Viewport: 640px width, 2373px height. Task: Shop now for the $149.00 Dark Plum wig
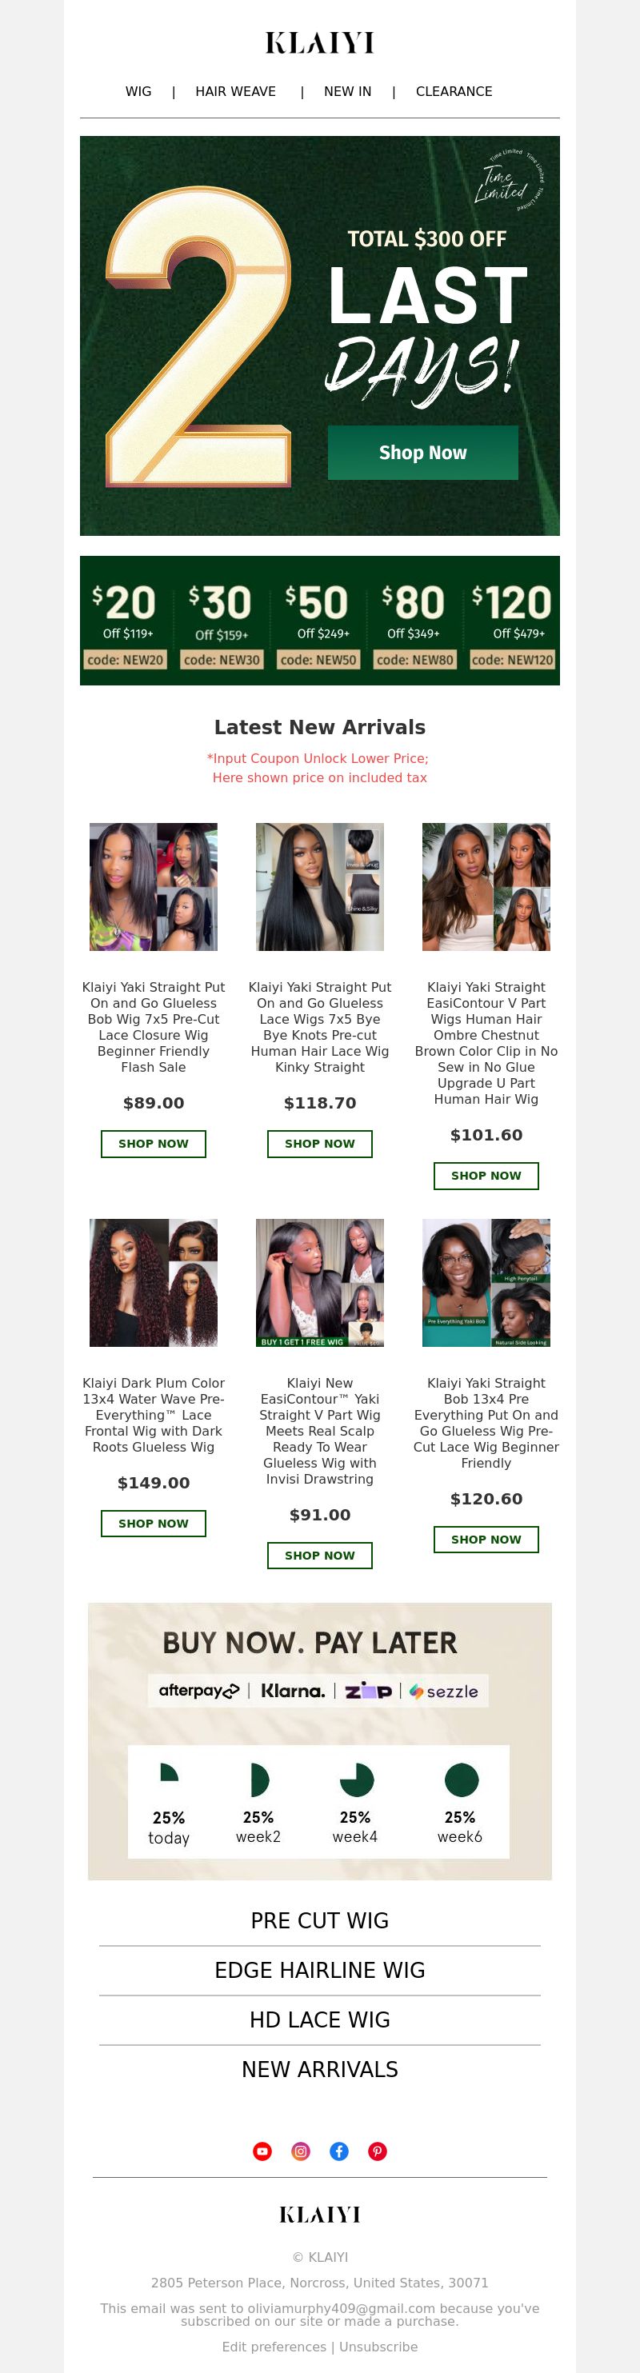pyautogui.click(x=154, y=1523)
